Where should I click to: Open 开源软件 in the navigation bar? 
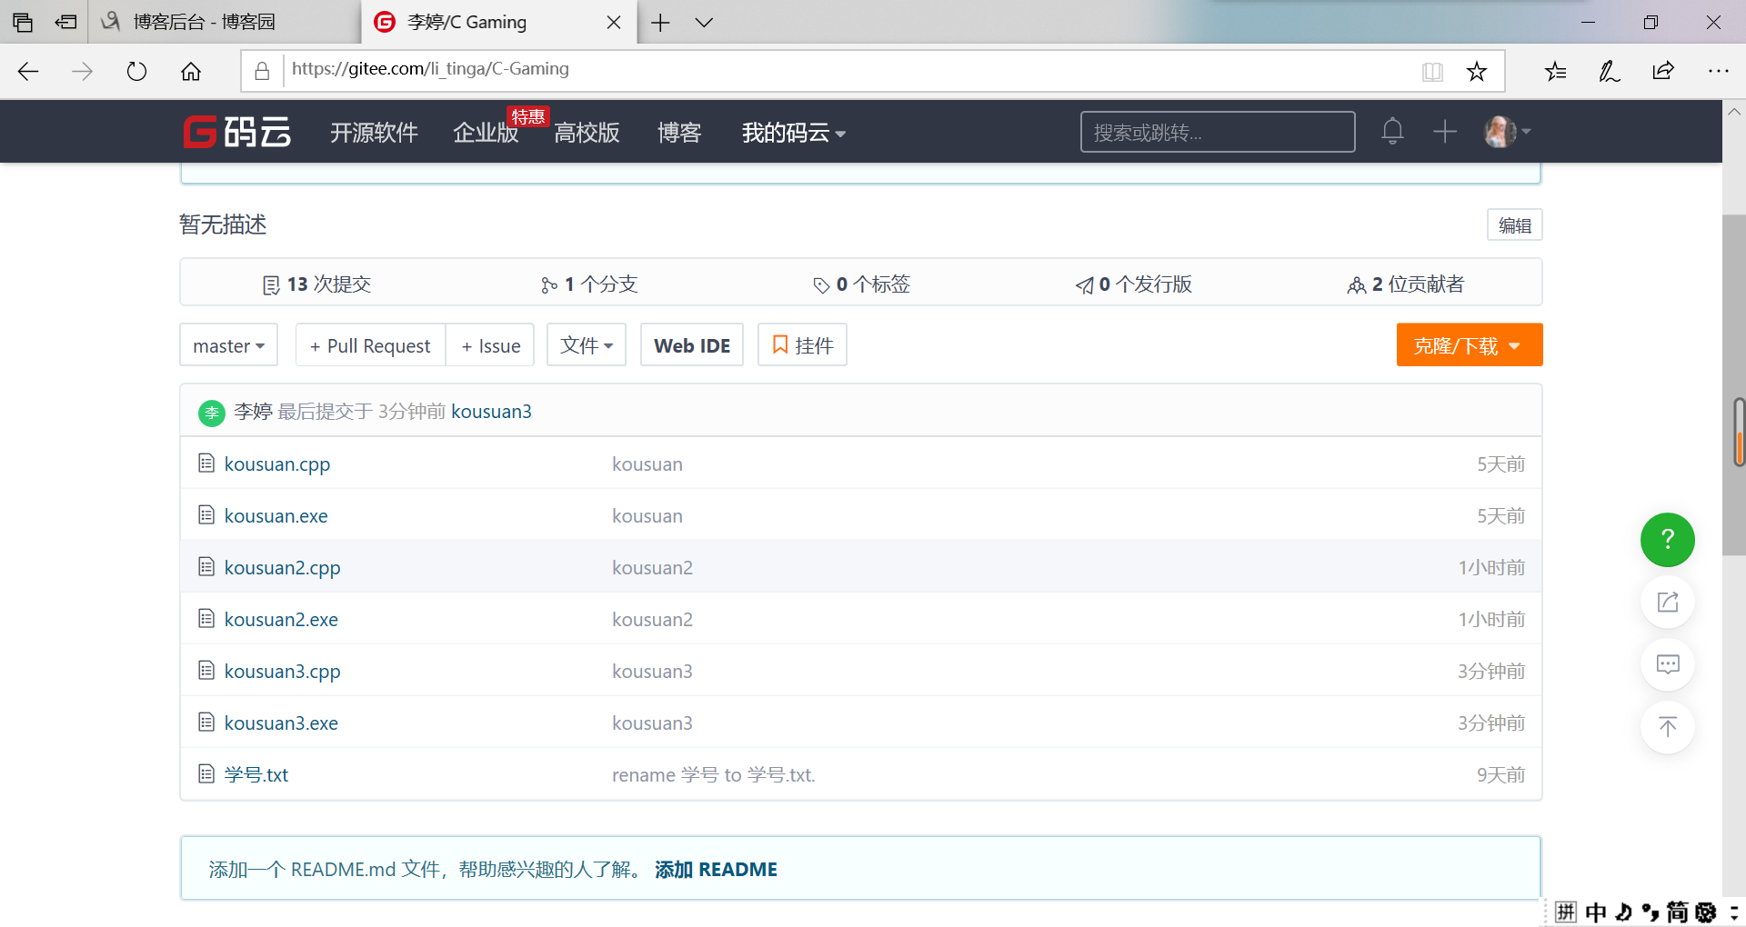[374, 133]
